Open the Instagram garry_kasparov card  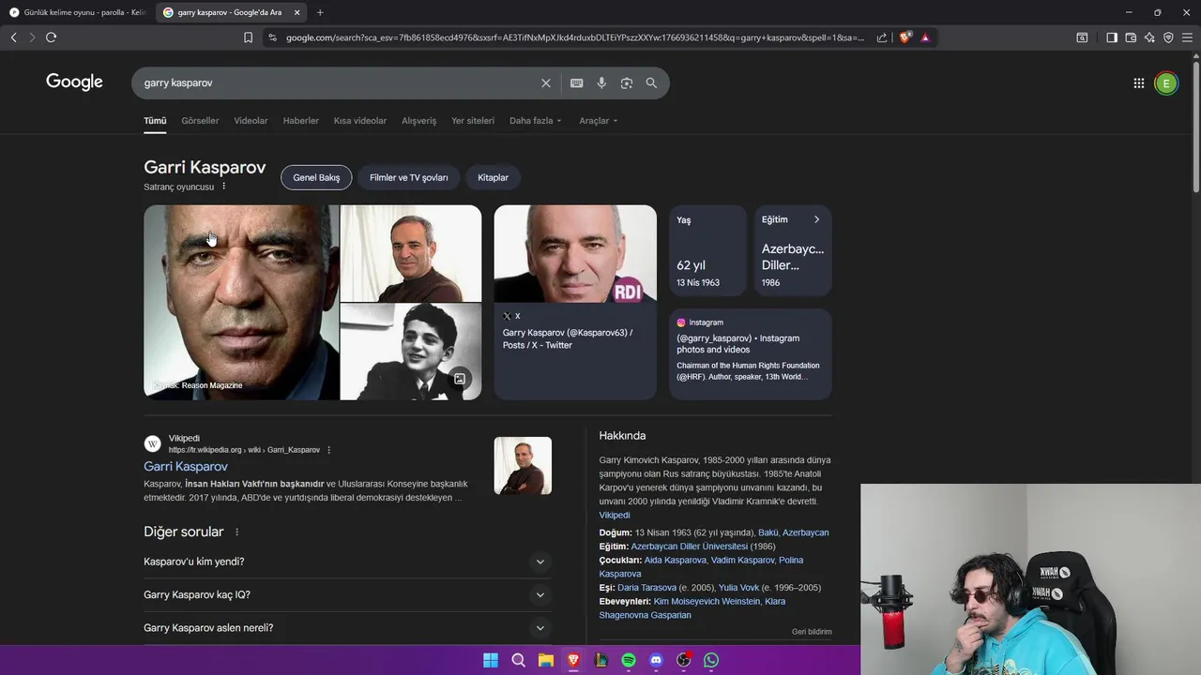click(751, 354)
